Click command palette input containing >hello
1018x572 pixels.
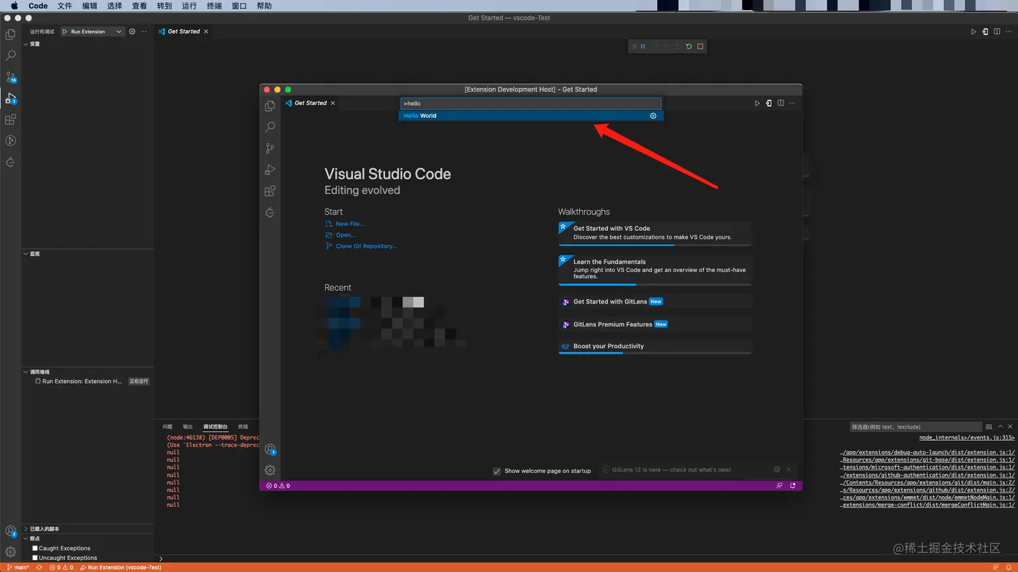pyautogui.click(x=531, y=104)
